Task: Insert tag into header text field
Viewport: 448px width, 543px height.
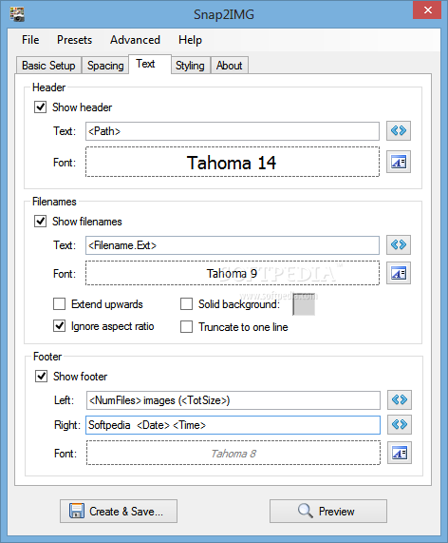Action: click(x=399, y=131)
